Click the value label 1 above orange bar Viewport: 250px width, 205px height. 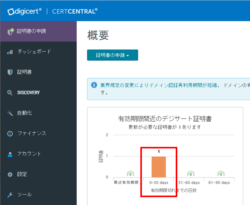(x=159, y=151)
